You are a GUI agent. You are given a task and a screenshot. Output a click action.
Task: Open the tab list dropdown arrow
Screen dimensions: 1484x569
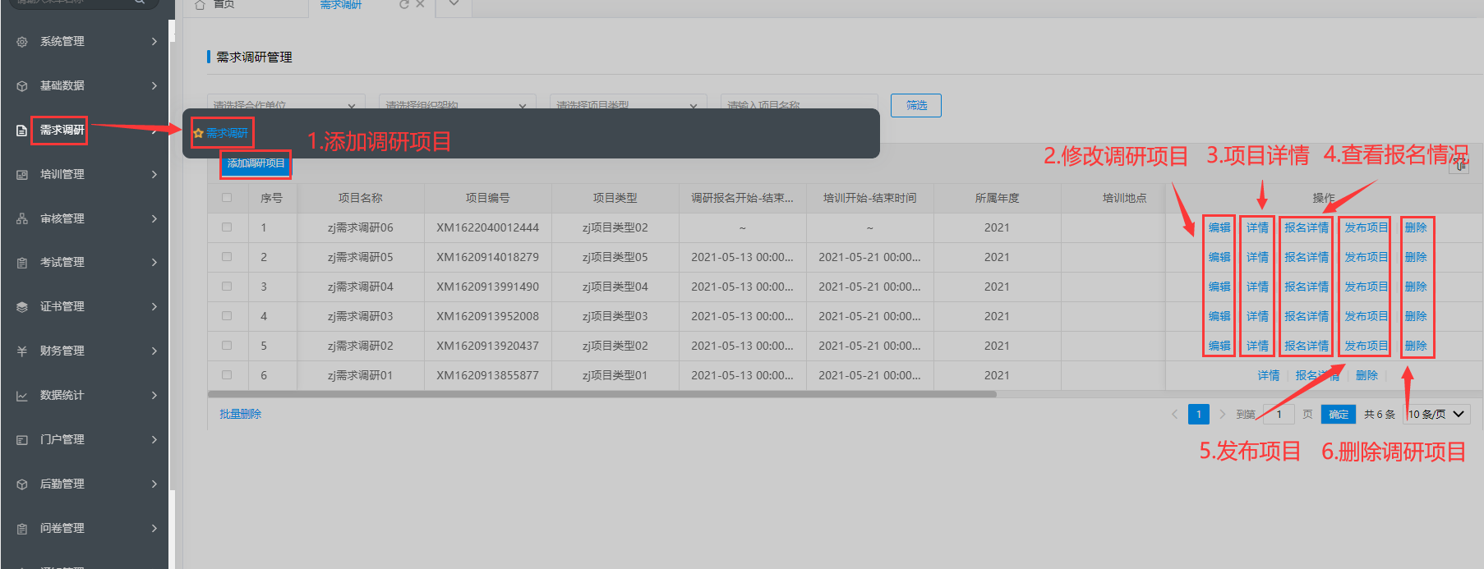tap(454, 3)
